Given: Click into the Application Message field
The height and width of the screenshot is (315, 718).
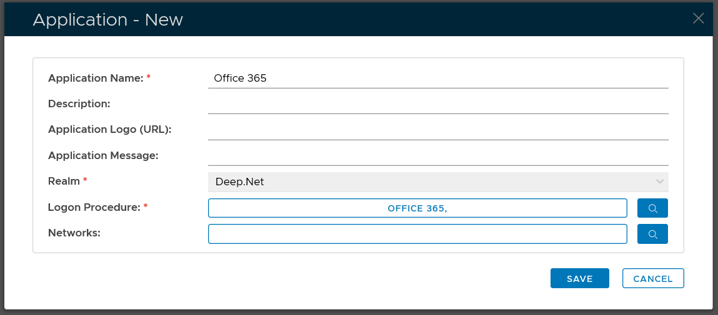Looking at the screenshot, I should (x=437, y=155).
